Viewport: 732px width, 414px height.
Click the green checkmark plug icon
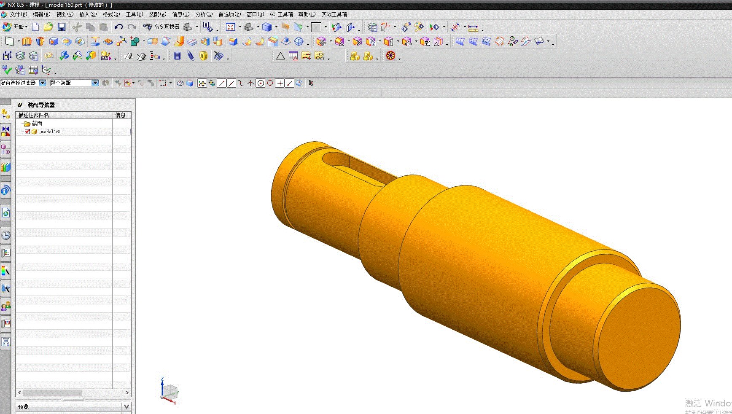pyautogui.click(x=7, y=70)
